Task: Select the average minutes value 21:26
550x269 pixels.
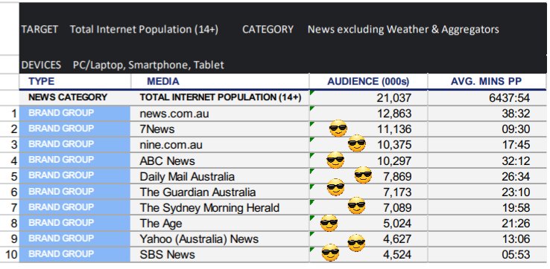Action: pyautogui.click(x=516, y=224)
